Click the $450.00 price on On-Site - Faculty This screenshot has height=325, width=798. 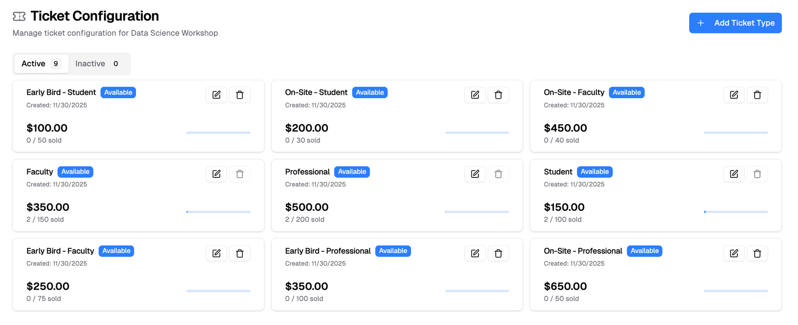tap(565, 128)
